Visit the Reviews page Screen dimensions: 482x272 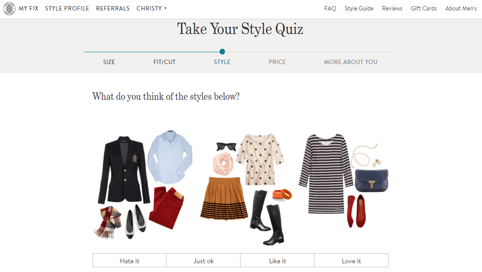[392, 8]
